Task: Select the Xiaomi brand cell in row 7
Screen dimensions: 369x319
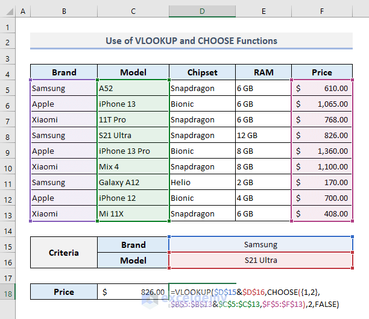Action: [x=64, y=119]
